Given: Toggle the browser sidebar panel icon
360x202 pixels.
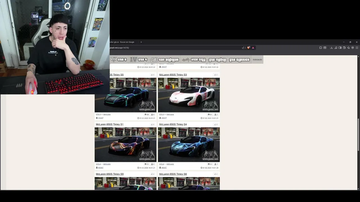Looking at the screenshot, I should (340, 48).
